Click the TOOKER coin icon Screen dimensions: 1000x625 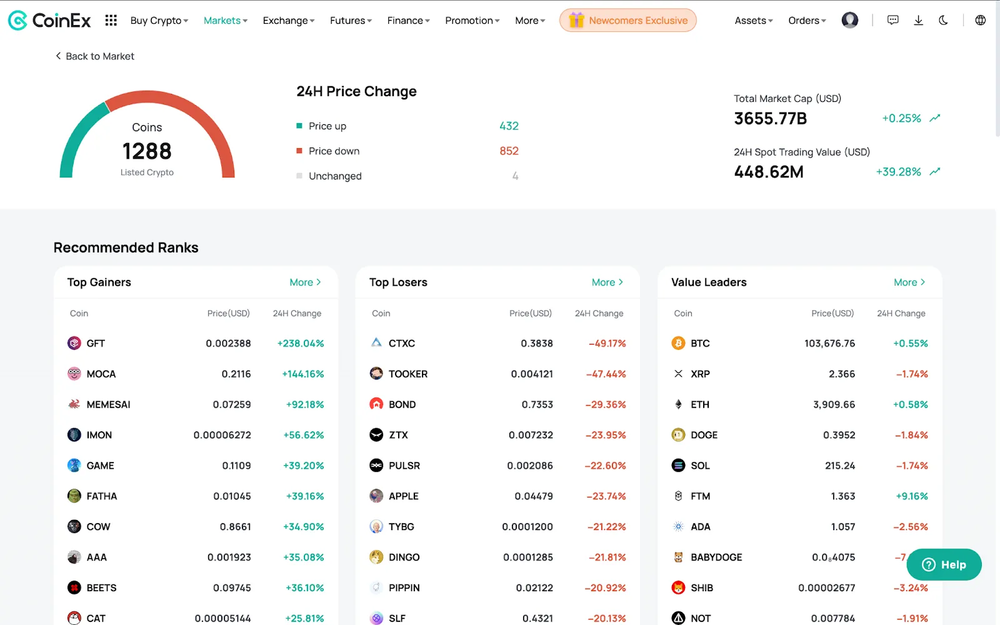[376, 374]
